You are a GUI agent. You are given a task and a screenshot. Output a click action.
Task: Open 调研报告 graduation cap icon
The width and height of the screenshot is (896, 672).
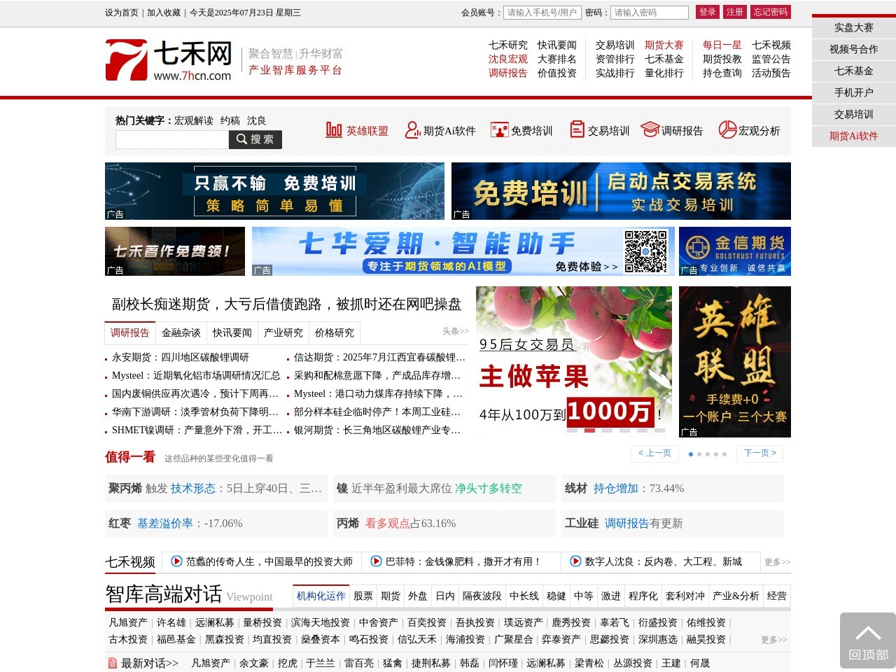click(x=650, y=130)
